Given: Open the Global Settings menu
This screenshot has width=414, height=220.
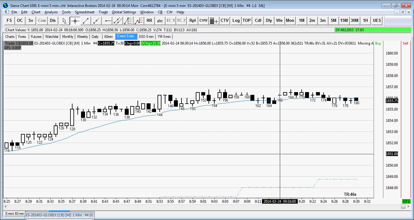Looking at the screenshot, I should point(124,12).
